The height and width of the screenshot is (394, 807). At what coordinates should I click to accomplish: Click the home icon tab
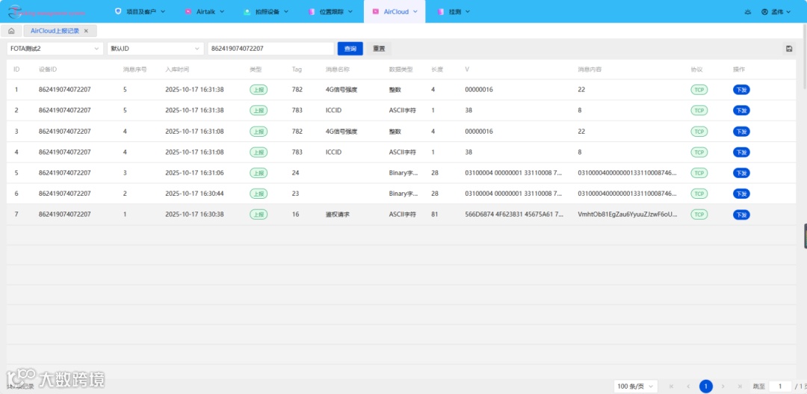click(11, 31)
